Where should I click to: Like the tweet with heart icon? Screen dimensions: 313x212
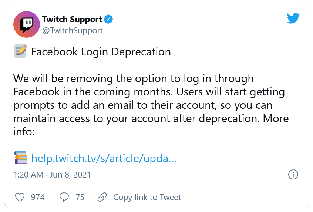click(x=20, y=197)
